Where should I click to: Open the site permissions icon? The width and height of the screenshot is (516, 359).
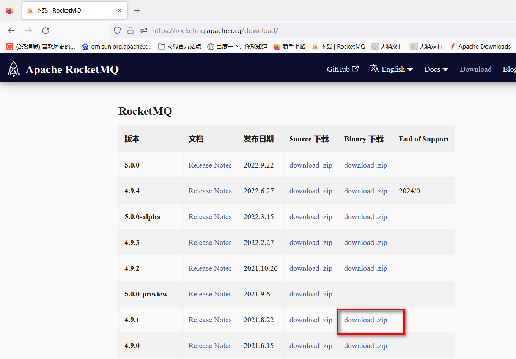point(144,31)
